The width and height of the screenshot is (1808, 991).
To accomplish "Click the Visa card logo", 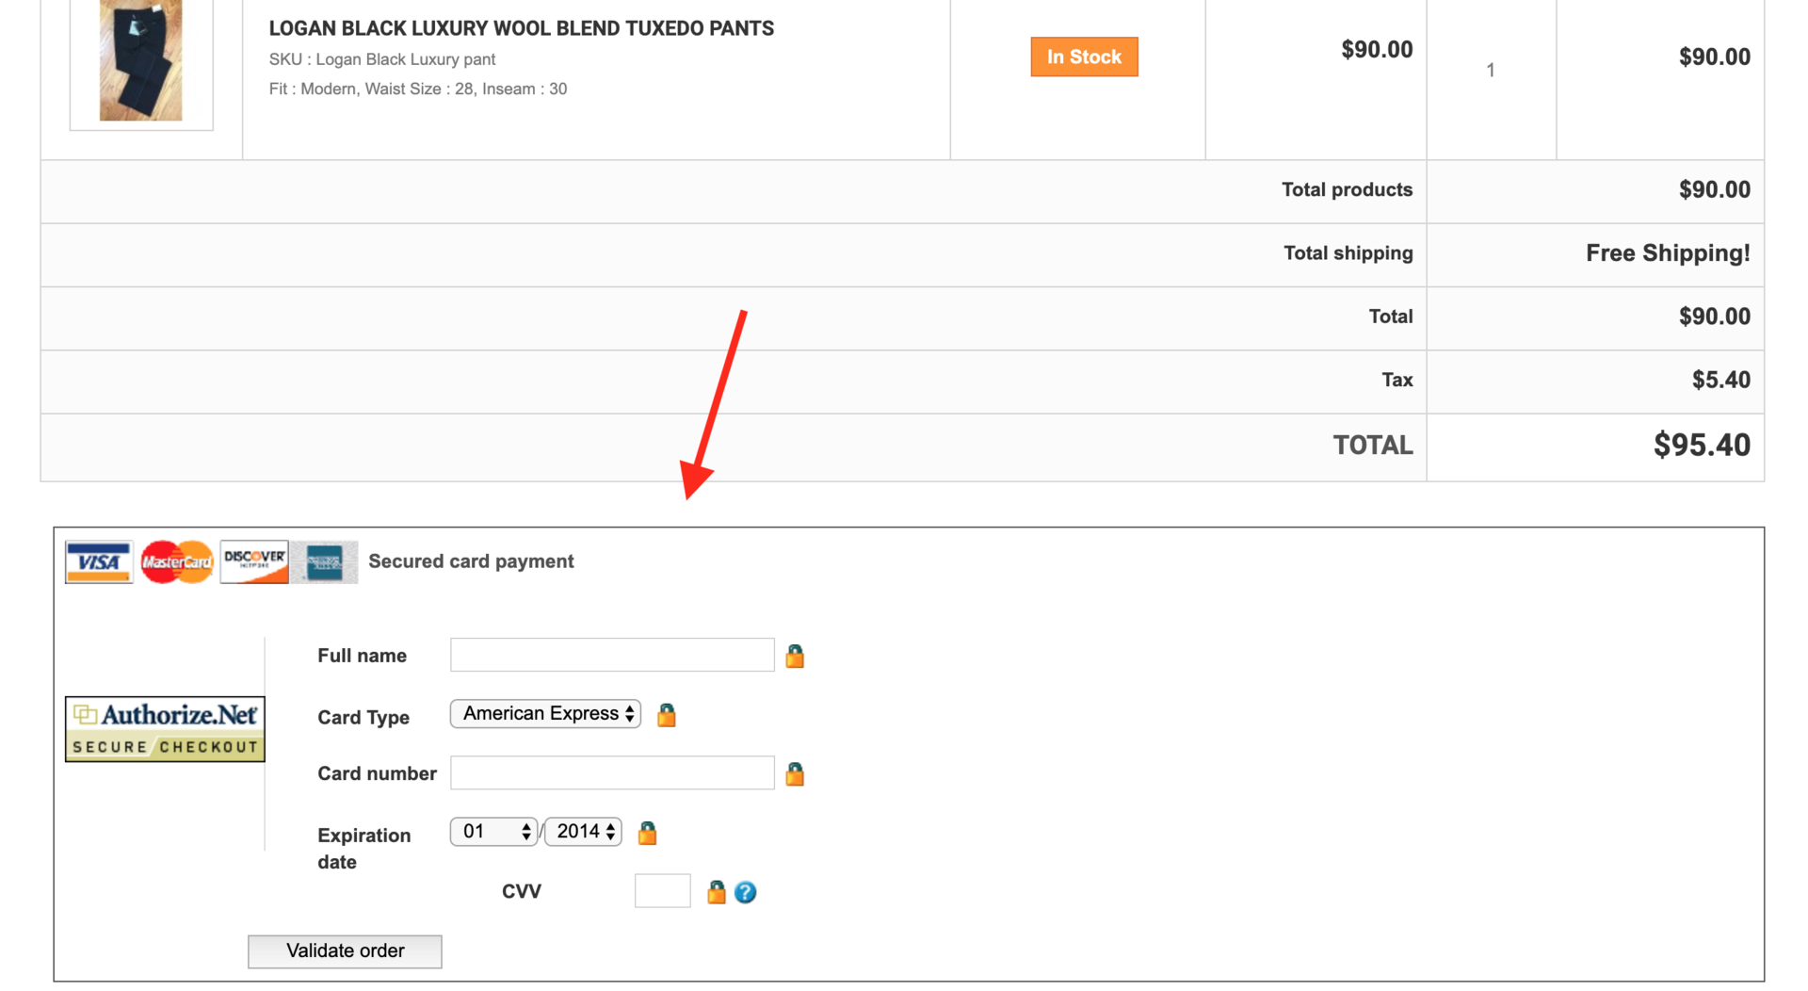I will (99, 562).
